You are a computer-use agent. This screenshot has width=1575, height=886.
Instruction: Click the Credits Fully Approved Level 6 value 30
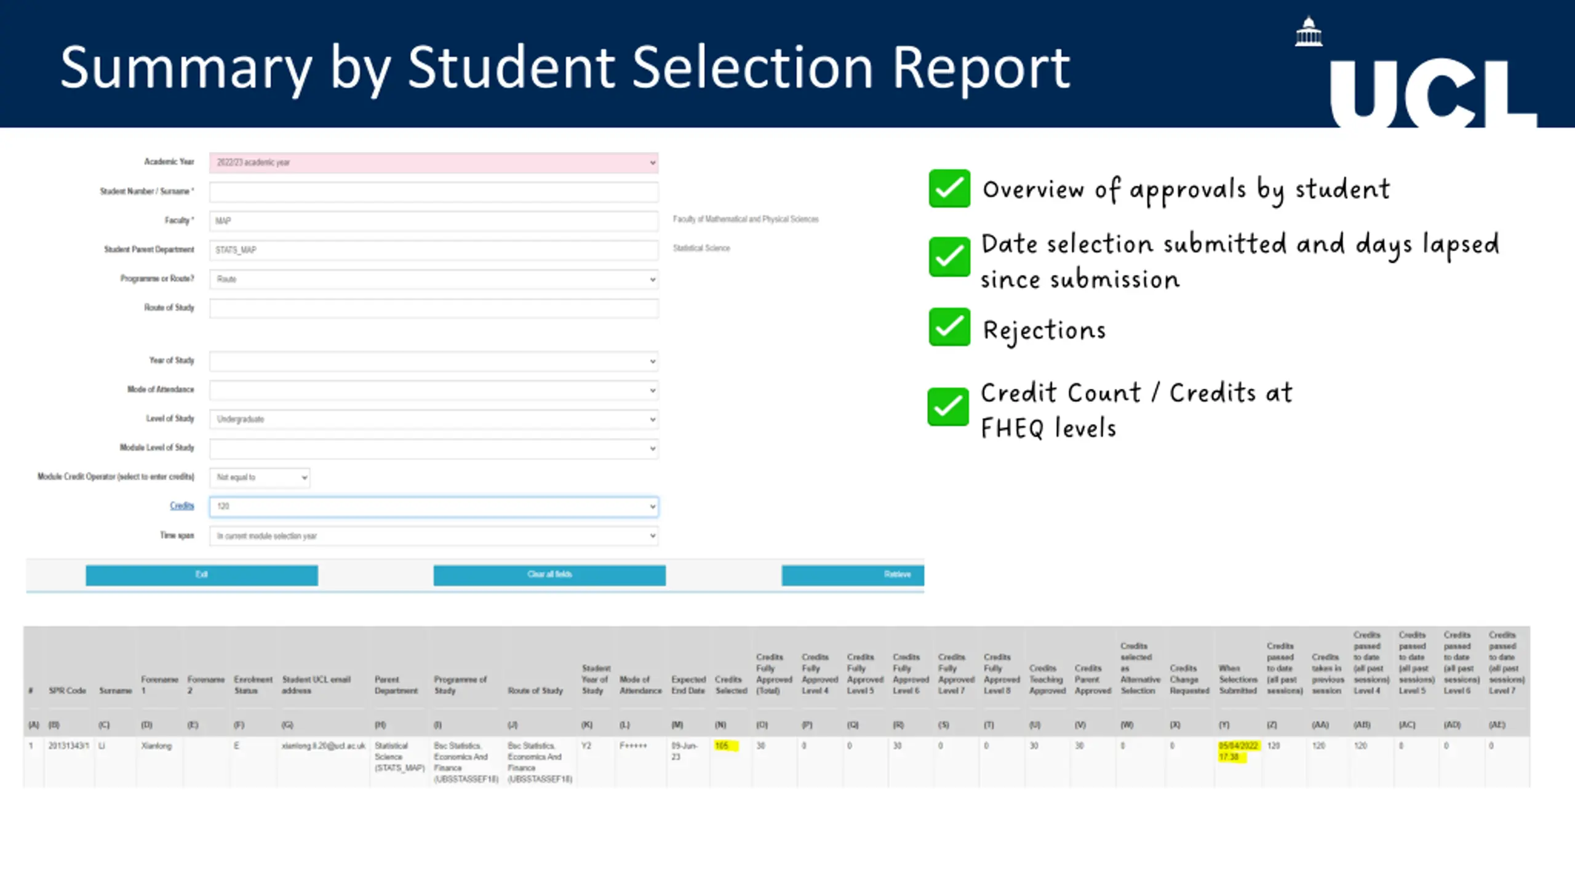pyautogui.click(x=897, y=746)
